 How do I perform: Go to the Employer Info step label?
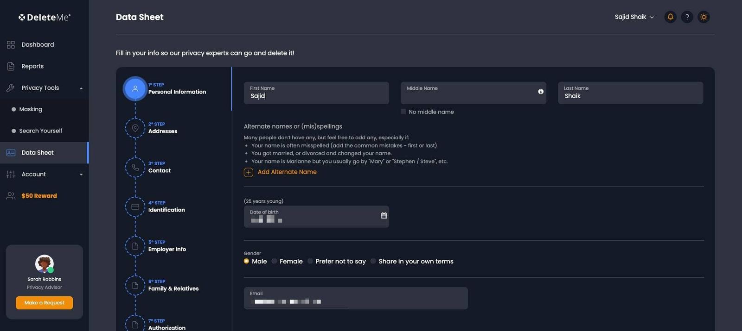pyautogui.click(x=167, y=250)
